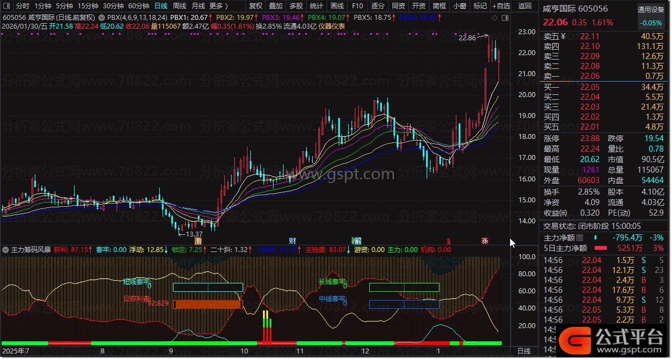Click the 财 financial marker on timeline
The image size is (672, 359).
coord(292,241)
